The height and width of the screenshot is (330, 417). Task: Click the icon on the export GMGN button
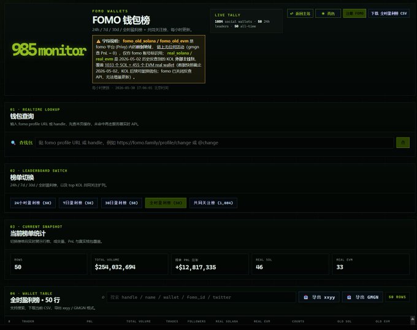[x=349, y=297]
